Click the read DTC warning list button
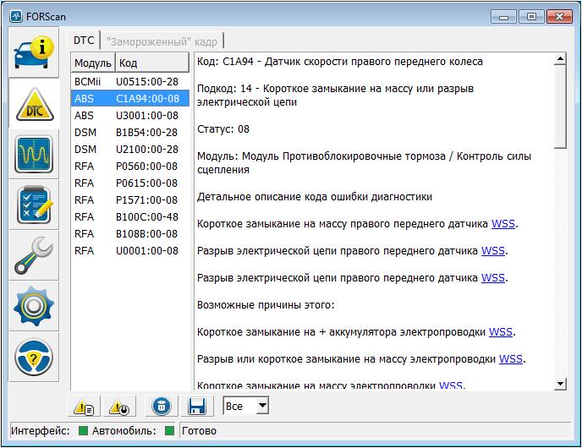 [84, 407]
